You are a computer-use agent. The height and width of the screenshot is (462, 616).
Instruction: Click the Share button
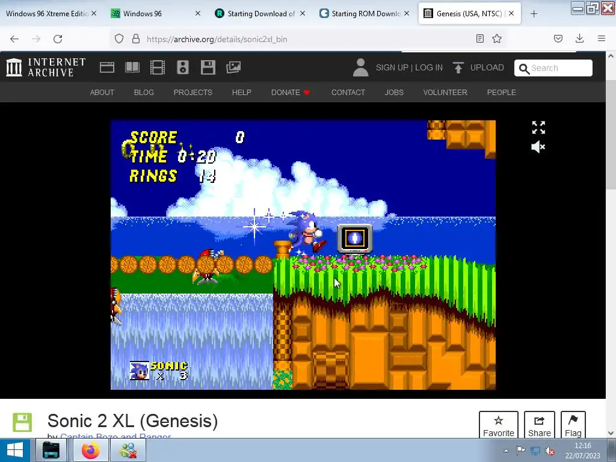(x=540, y=425)
